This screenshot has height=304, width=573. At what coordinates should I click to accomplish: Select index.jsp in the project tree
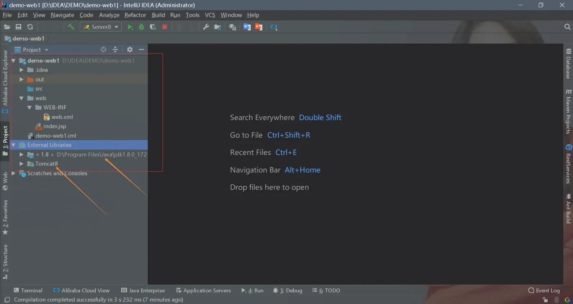point(55,126)
